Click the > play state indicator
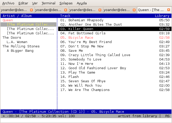This screenshot has height=123, width=172. (4, 116)
